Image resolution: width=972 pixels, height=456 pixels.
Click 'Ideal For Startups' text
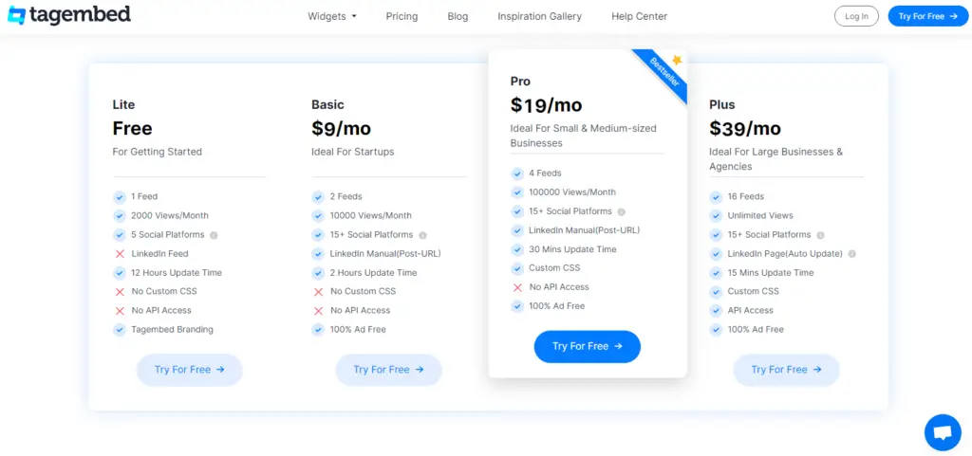click(353, 152)
